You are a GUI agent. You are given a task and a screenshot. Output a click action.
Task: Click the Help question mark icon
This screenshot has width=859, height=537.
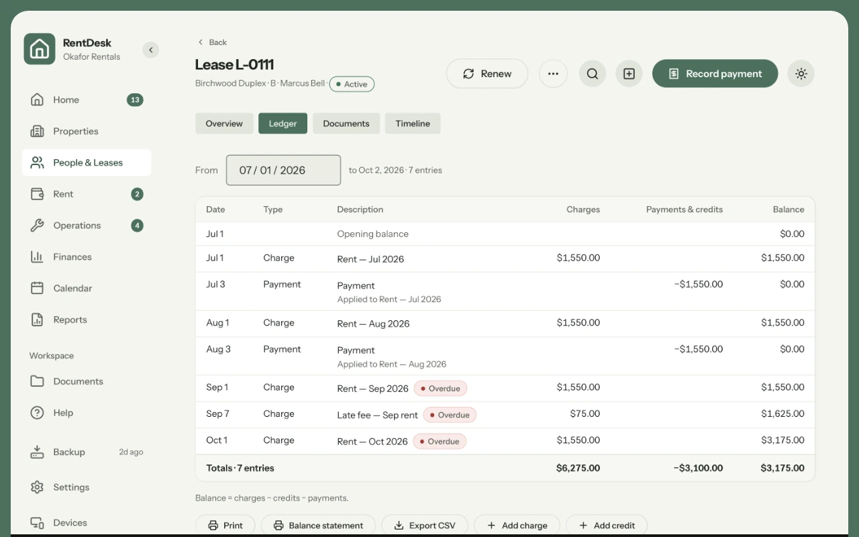pyautogui.click(x=38, y=413)
